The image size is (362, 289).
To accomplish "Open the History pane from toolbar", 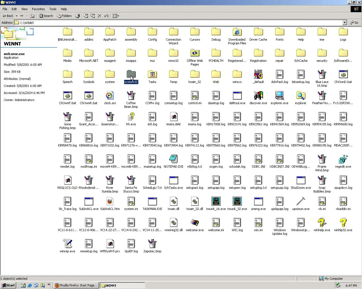I will (77, 16).
